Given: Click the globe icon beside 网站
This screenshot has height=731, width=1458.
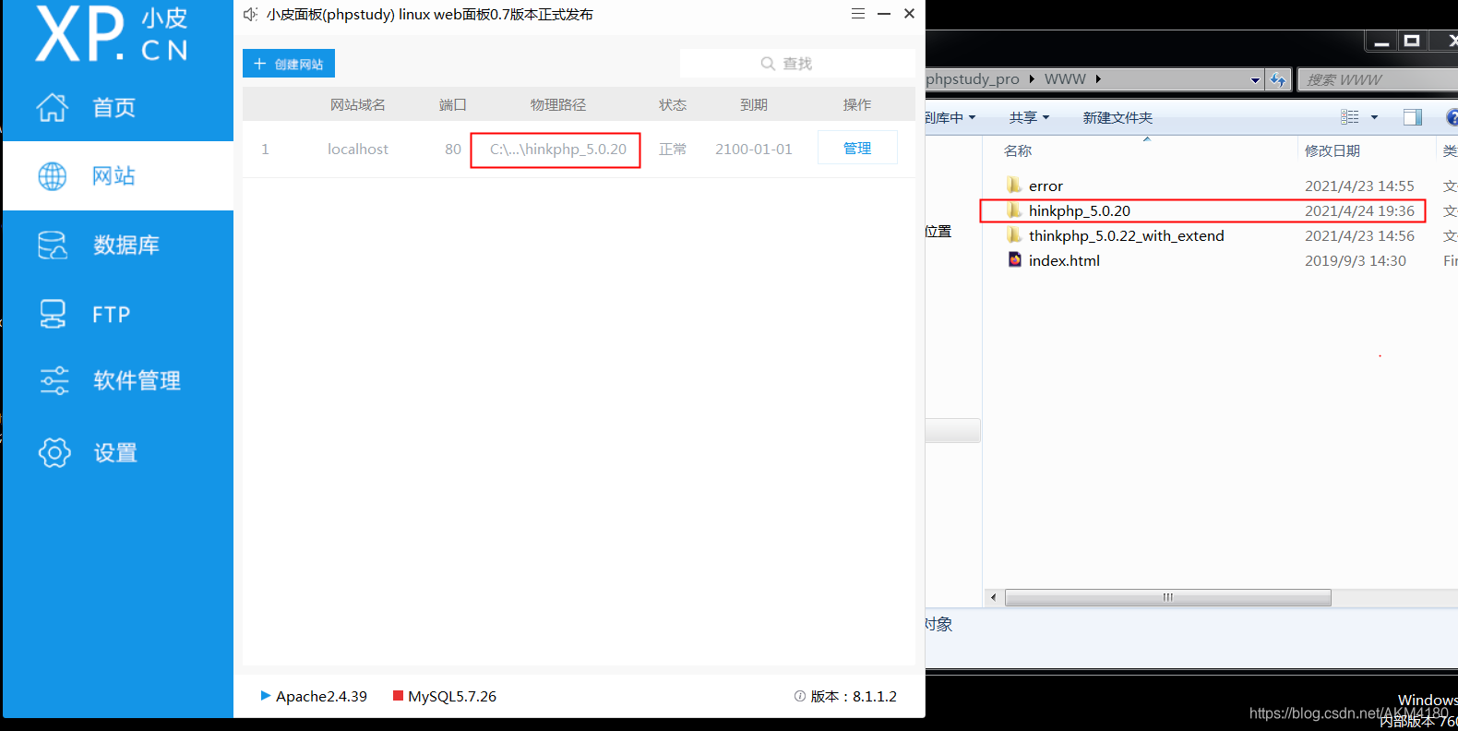Looking at the screenshot, I should [53, 175].
